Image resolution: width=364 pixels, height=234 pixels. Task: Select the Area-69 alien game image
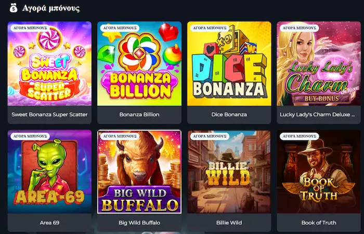pos(50,172)
